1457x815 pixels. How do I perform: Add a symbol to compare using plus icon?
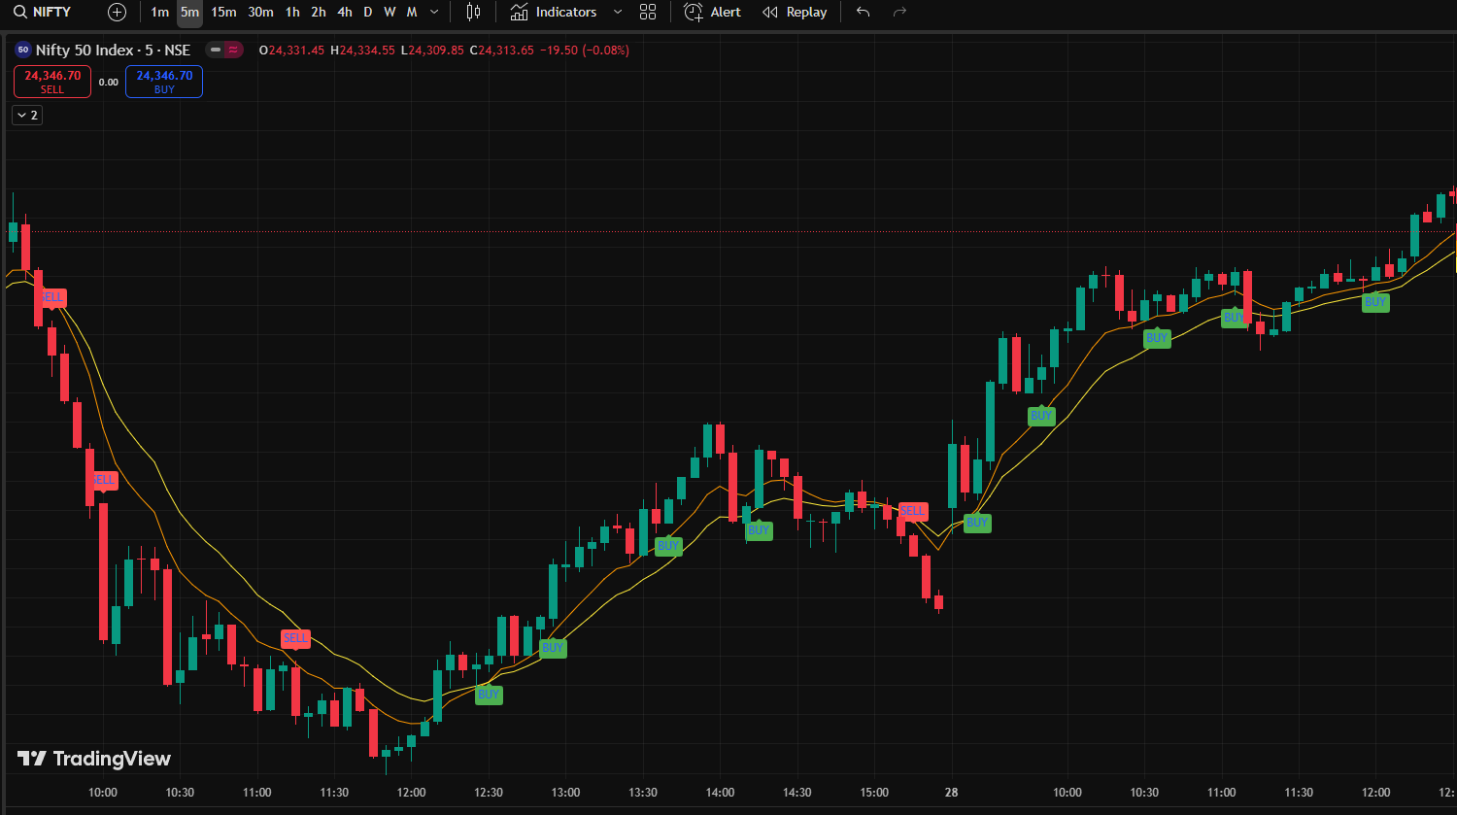click(118, 12)
